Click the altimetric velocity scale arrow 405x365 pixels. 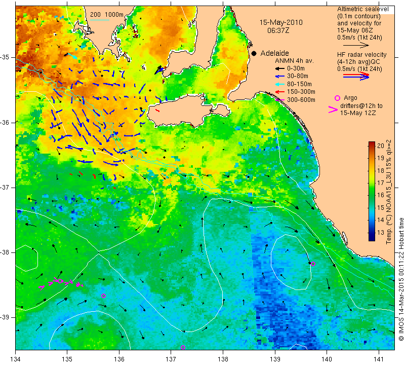tap(356, 45)
